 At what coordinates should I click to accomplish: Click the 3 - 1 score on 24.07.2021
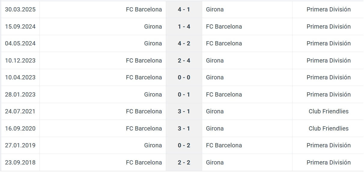(184, 111)
